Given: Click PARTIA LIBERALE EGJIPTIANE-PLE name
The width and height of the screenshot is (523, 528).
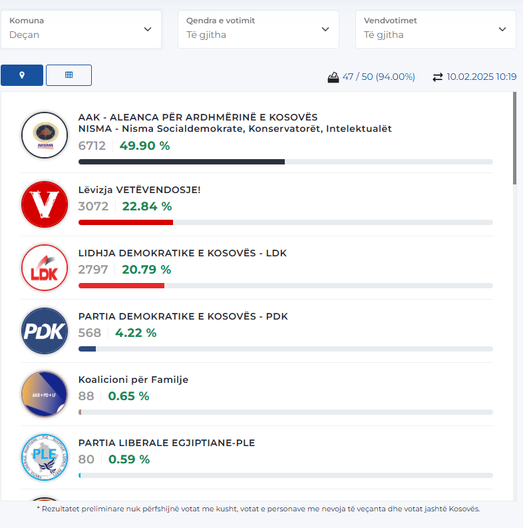Looking at the screenshot, I should (x=166, y=443).
